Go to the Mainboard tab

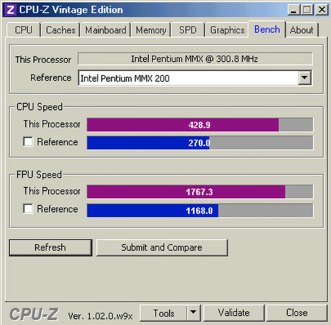106,30
